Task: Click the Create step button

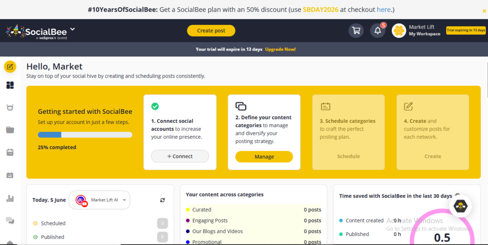Action: pyautogui.click(x=433, y=156)
